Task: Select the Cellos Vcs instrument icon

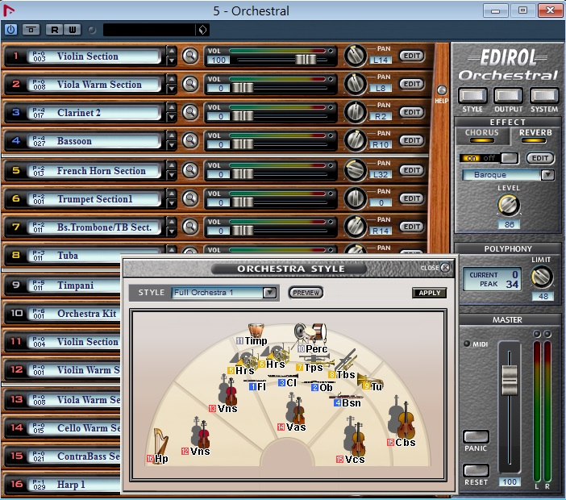Action: coord(355,436)
